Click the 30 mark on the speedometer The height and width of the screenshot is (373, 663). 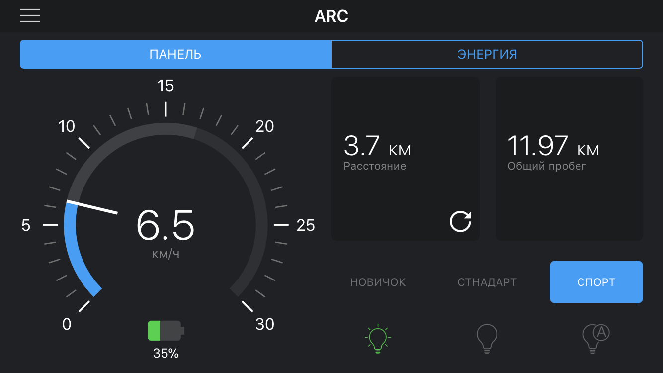point(264,324)
